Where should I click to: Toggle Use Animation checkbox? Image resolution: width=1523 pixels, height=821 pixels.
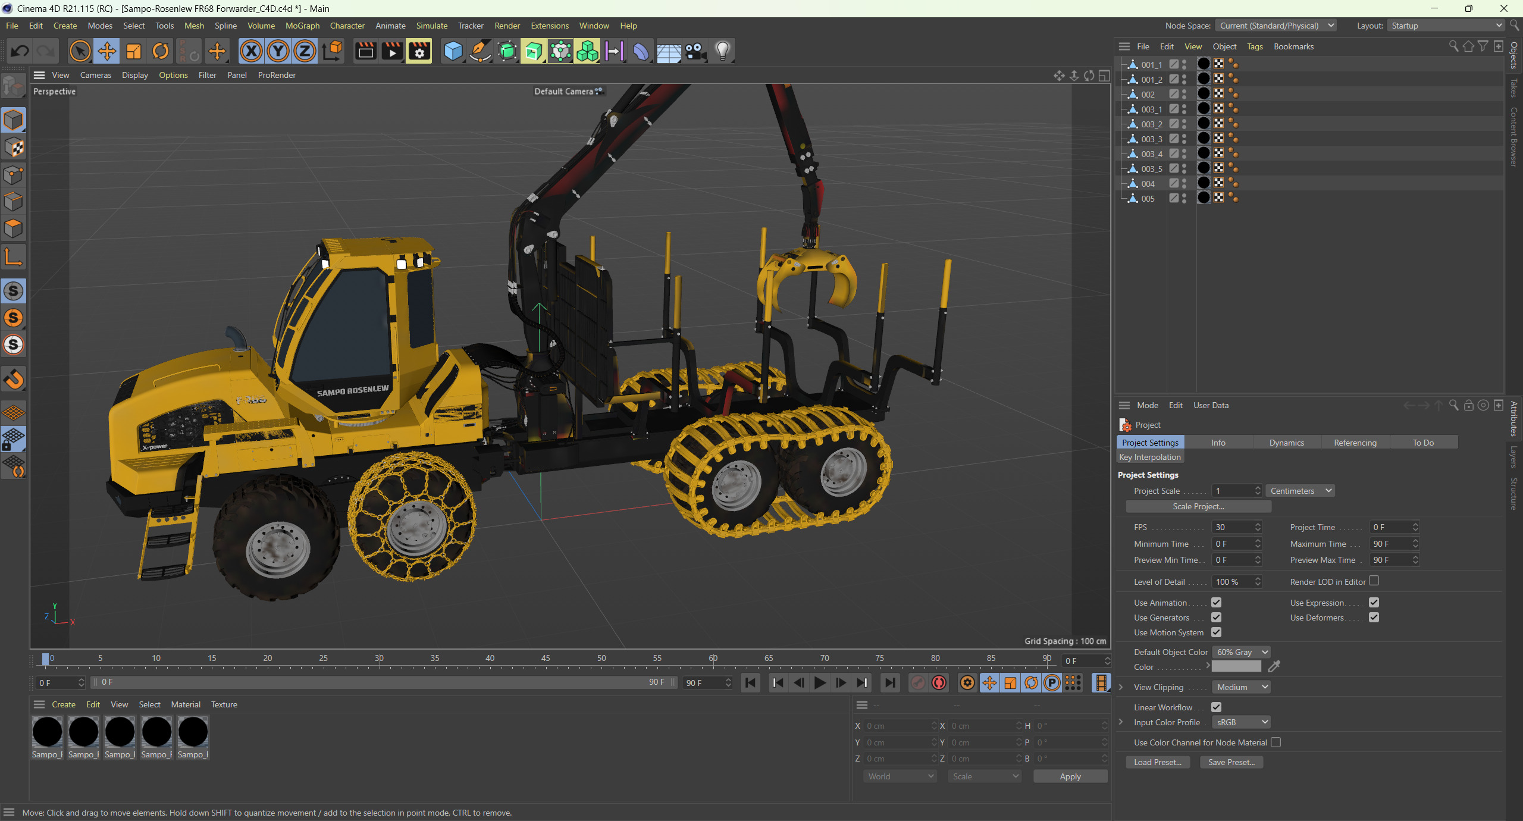[x=1217, y=603]
